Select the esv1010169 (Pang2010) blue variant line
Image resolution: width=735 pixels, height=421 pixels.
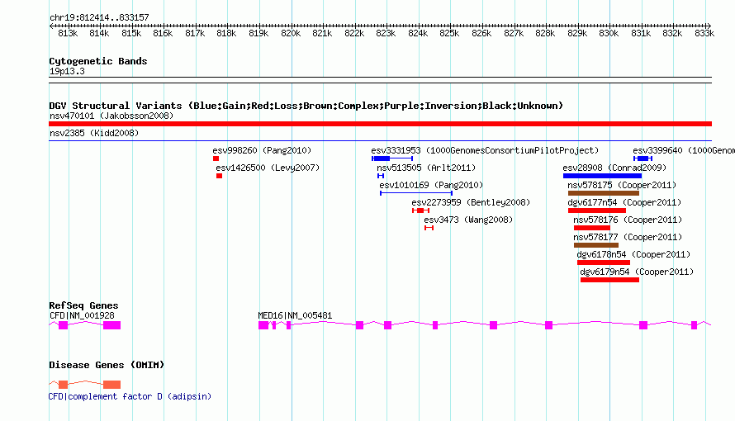416,193
